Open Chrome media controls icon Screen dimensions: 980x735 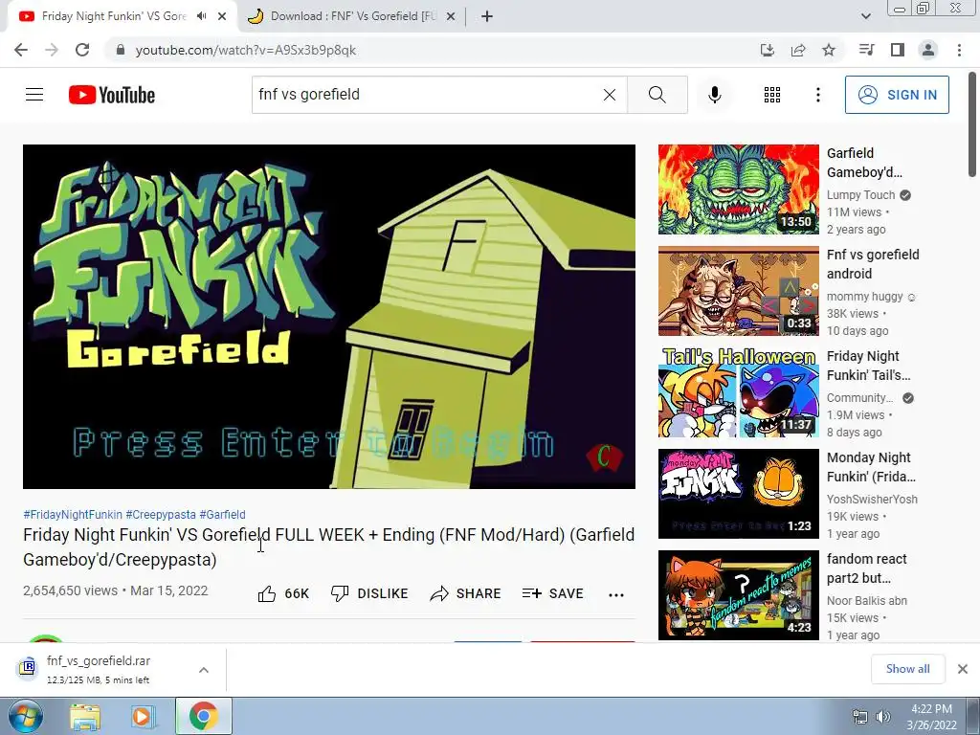pyautogui.click(x=866, y=50)
